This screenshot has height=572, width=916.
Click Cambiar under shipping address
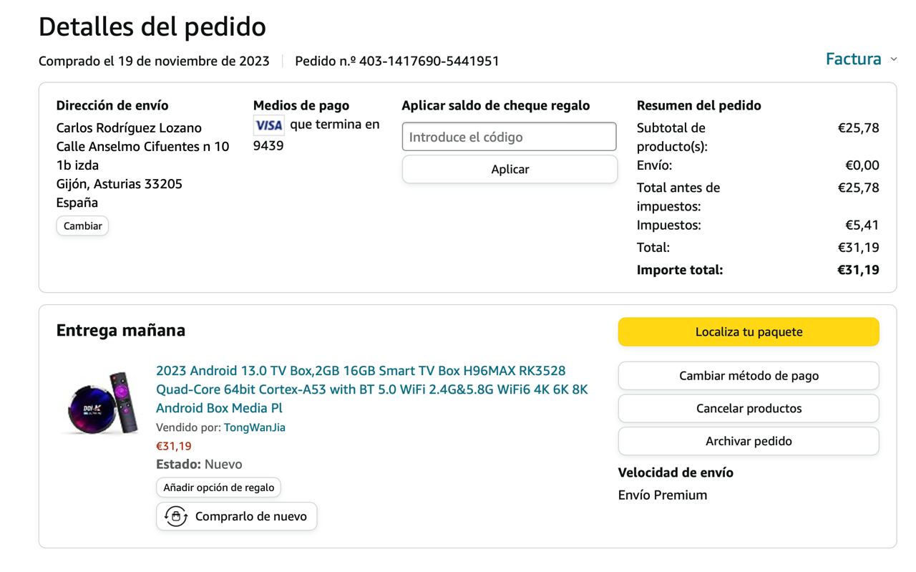tap(82, 226)
